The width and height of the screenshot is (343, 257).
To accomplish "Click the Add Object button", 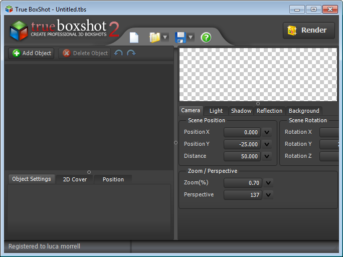I will click(31, 53).
